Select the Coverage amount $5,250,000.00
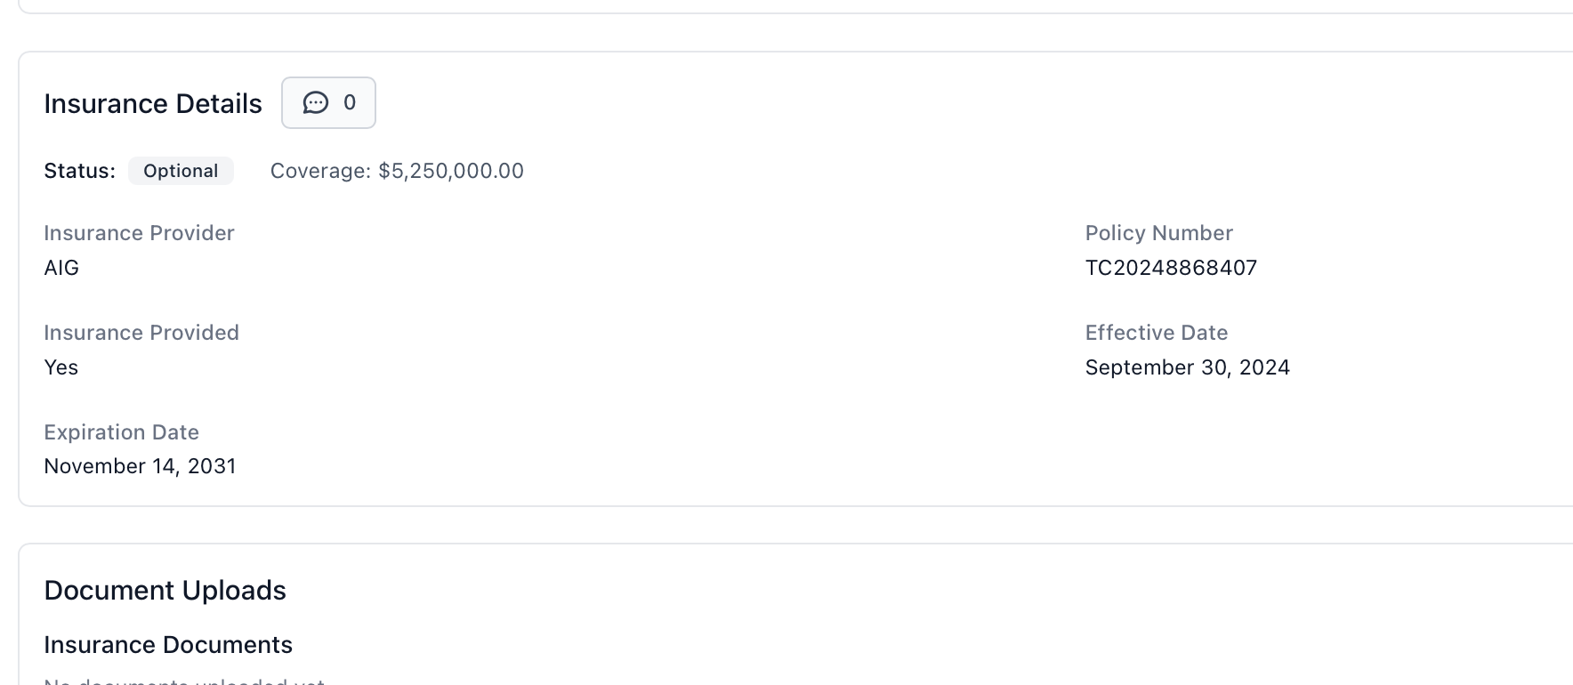Viewport: 1573px width, 685px height. pyautogui.click(x=450, y=171)
